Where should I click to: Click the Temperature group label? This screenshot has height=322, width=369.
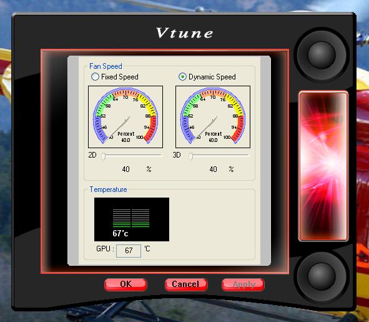108,189
